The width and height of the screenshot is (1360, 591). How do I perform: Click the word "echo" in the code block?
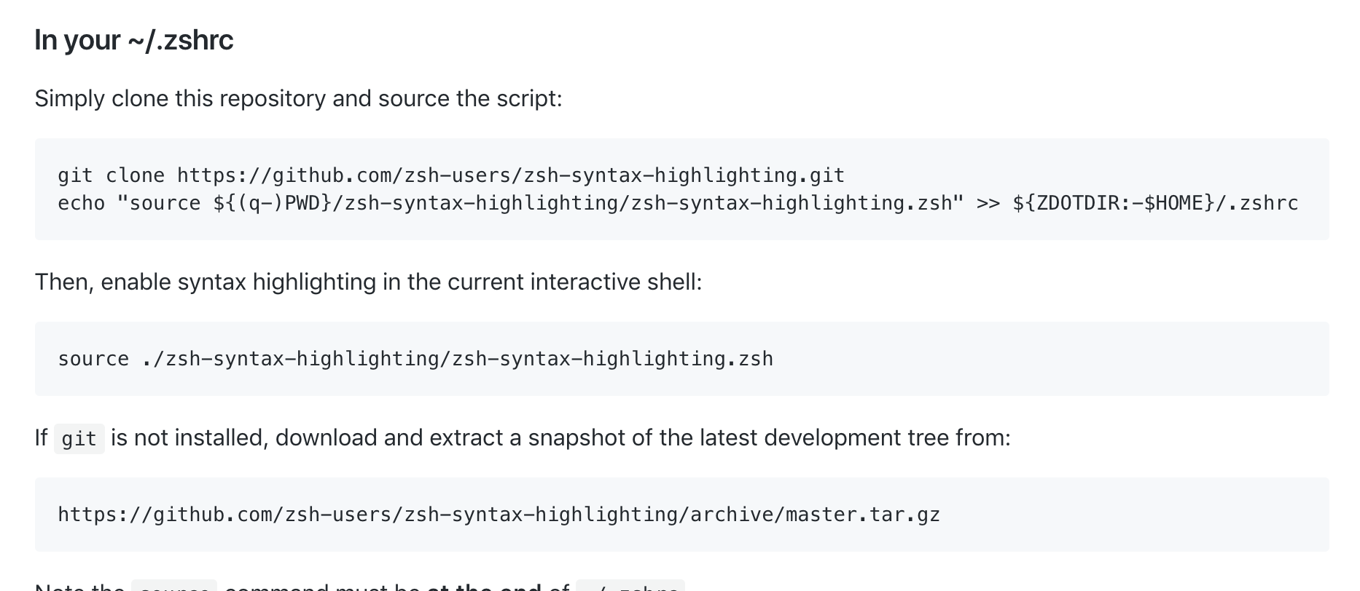(x=81, y=203)
